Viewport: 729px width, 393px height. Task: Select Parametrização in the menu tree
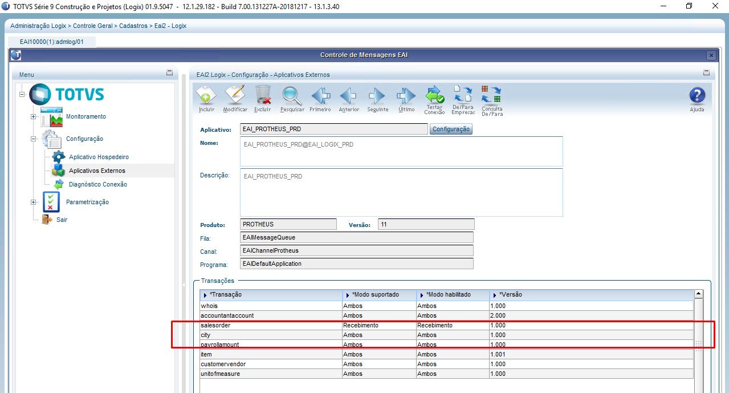[87, 202]
